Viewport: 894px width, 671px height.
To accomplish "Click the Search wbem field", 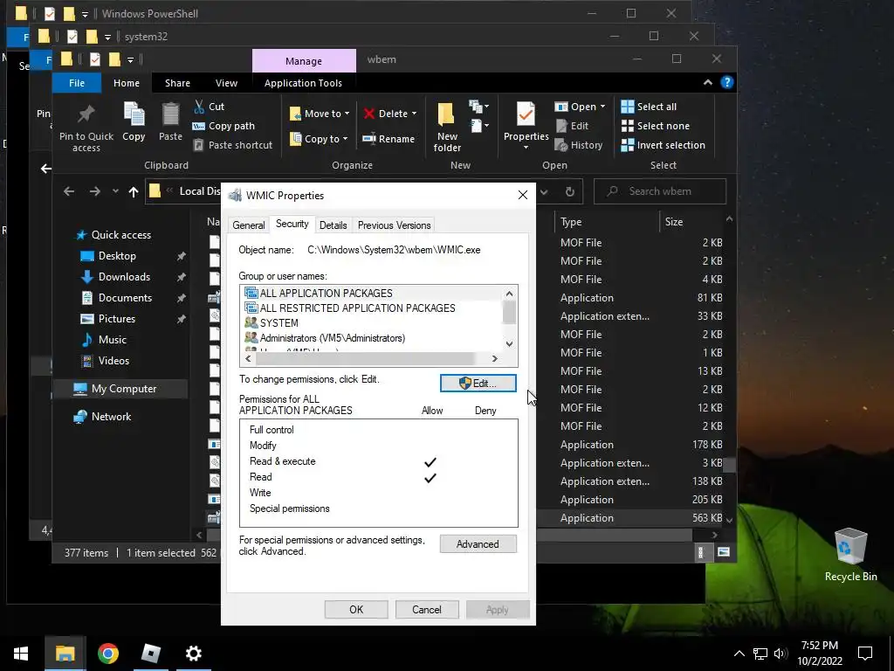I will (x=660, y=191).
